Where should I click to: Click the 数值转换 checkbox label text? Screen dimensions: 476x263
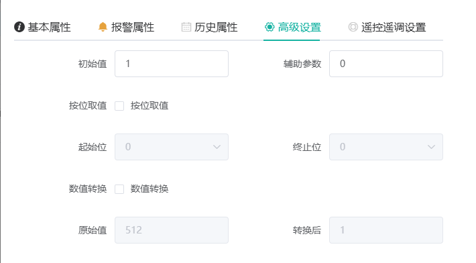coord(150,189)
